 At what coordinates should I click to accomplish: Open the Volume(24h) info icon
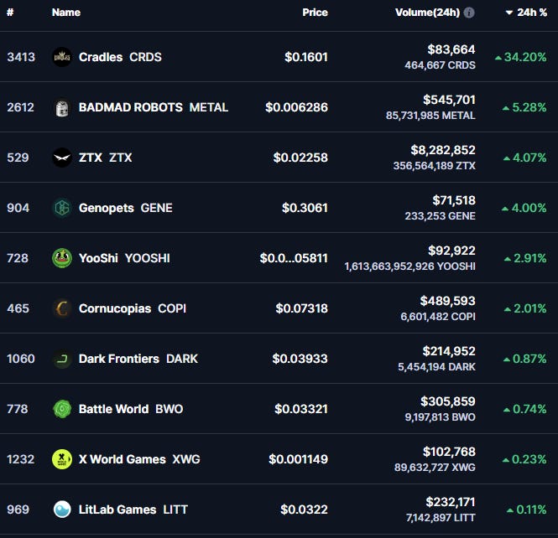click(469, 13)
